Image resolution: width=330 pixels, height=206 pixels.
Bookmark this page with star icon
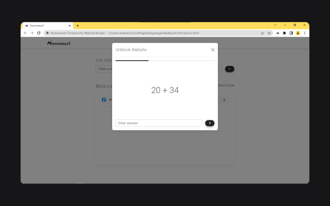(x=269, y=33)
